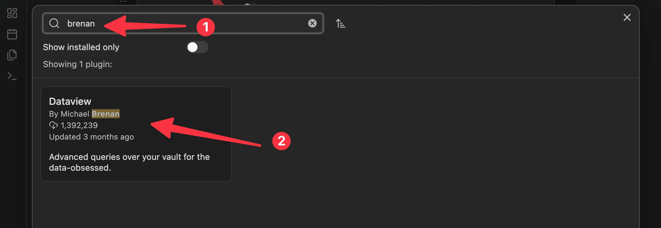Open the plugin sort order menu
The width and height of the screenshot is (661, 228).
[341, 24]
